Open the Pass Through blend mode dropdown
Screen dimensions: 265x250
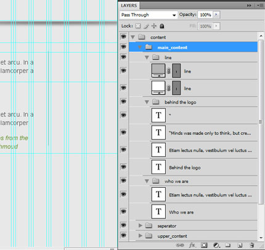(149, 15)
